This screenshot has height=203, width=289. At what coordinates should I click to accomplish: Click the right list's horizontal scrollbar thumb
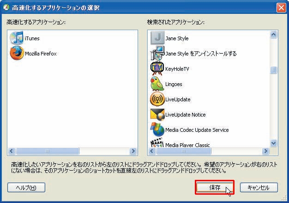click(x=184, y=151)
